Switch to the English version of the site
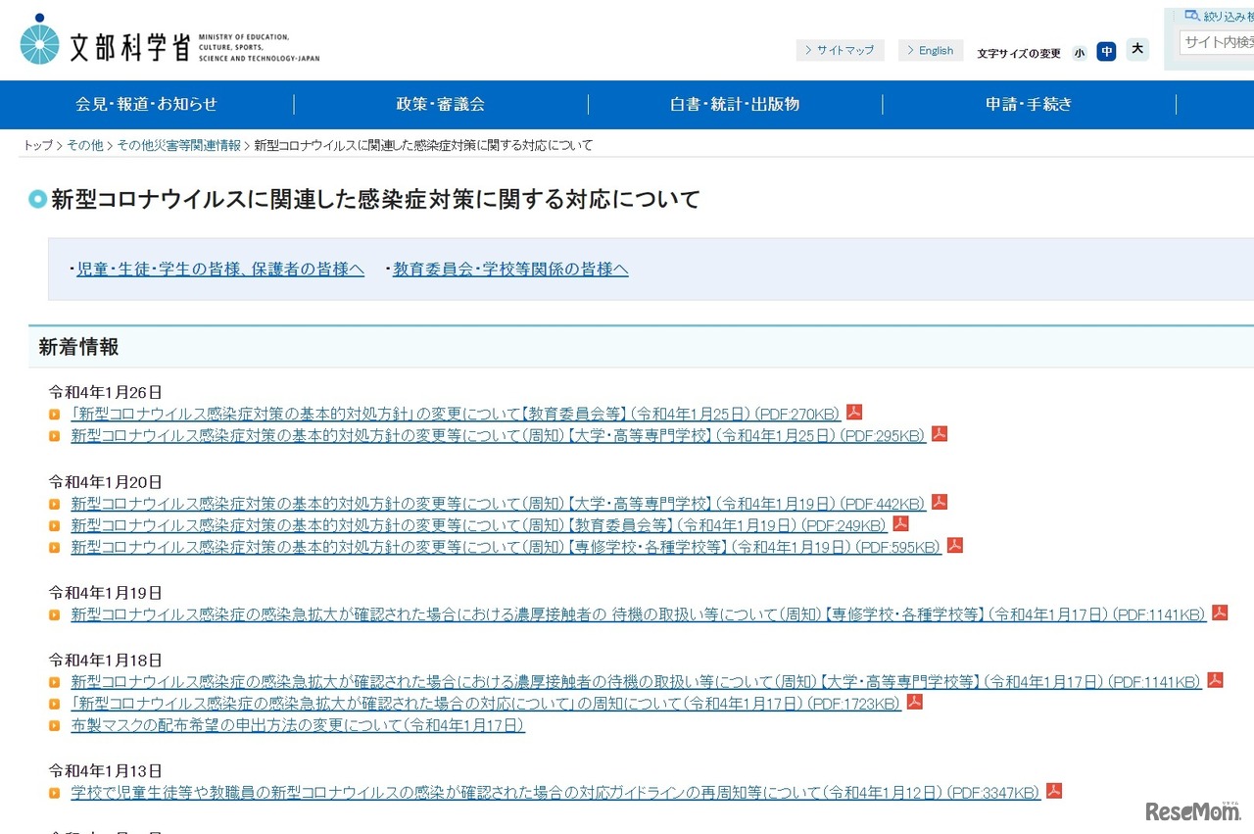Viewport: 1254px width, 834px height. pos(930,50)
